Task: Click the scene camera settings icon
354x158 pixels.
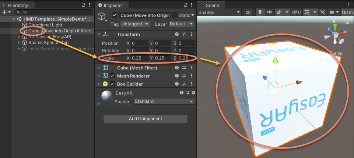Action: pyautogui.click(x=332, y=12)
